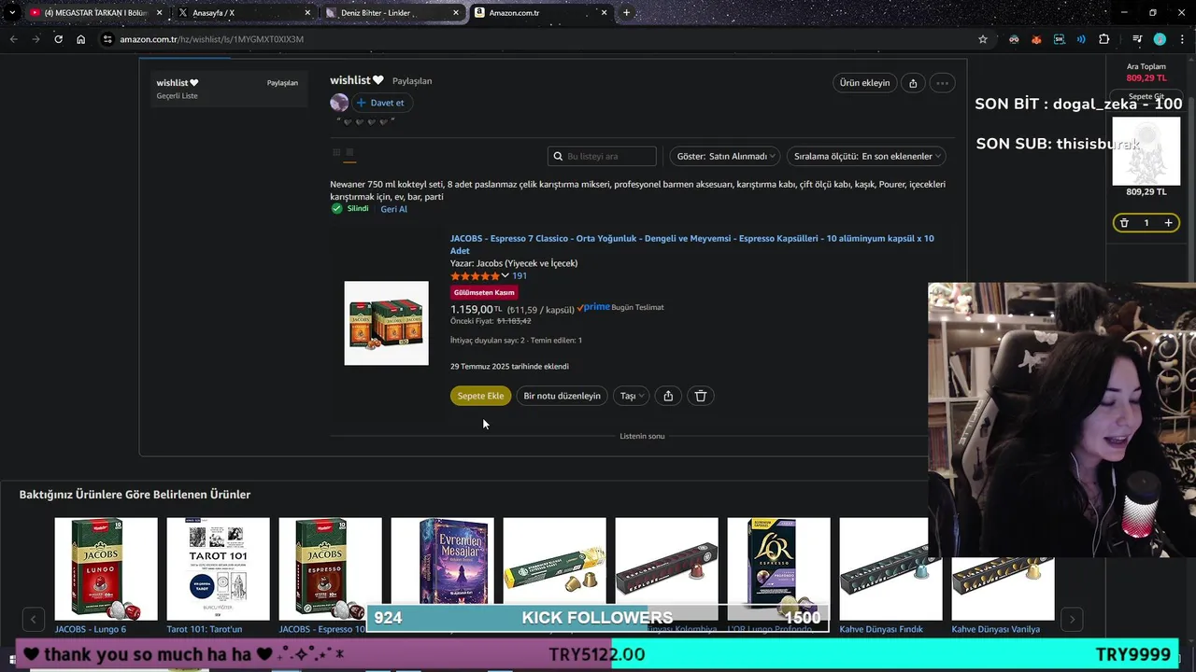Open a new browser tab
1196x672 pixels.
pyautogui.click(x=626, y=13)
